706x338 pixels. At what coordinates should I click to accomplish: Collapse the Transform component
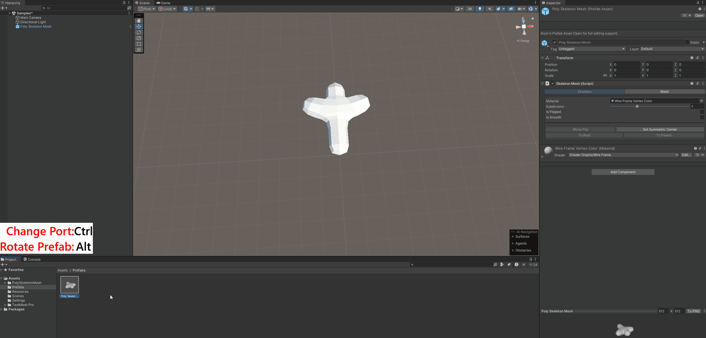(x=543, y=58)
